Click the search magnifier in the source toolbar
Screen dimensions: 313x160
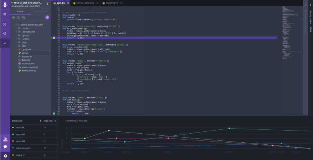click(23, 18)
